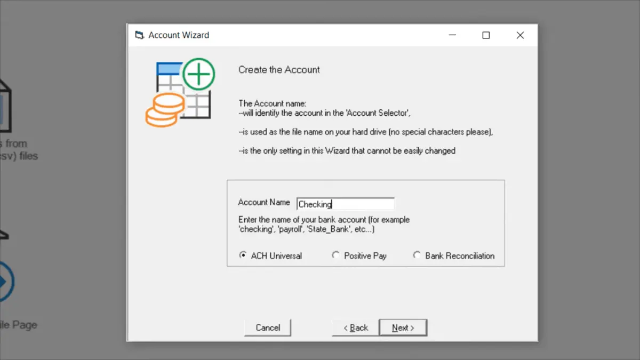Close the Account Wizard window
The height and width of the screenshot is (360, 640).
pyautogui.click(x=520, y=35)
